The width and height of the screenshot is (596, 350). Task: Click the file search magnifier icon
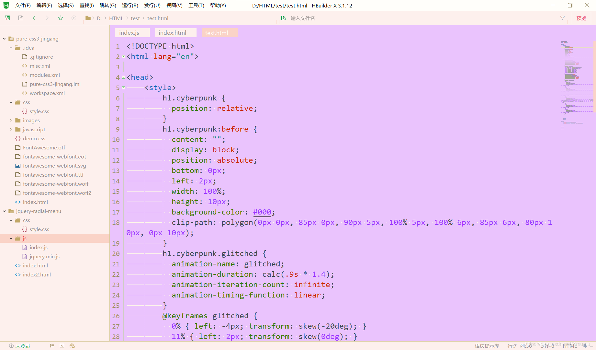[284, 18]
